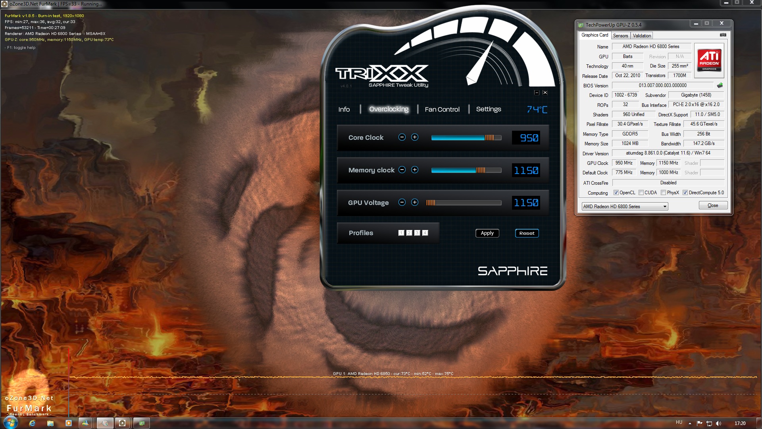Click the 74°C temperature readout in TRIXX
The height and width of the screenshot is (429, 762).
coord(537,109)
